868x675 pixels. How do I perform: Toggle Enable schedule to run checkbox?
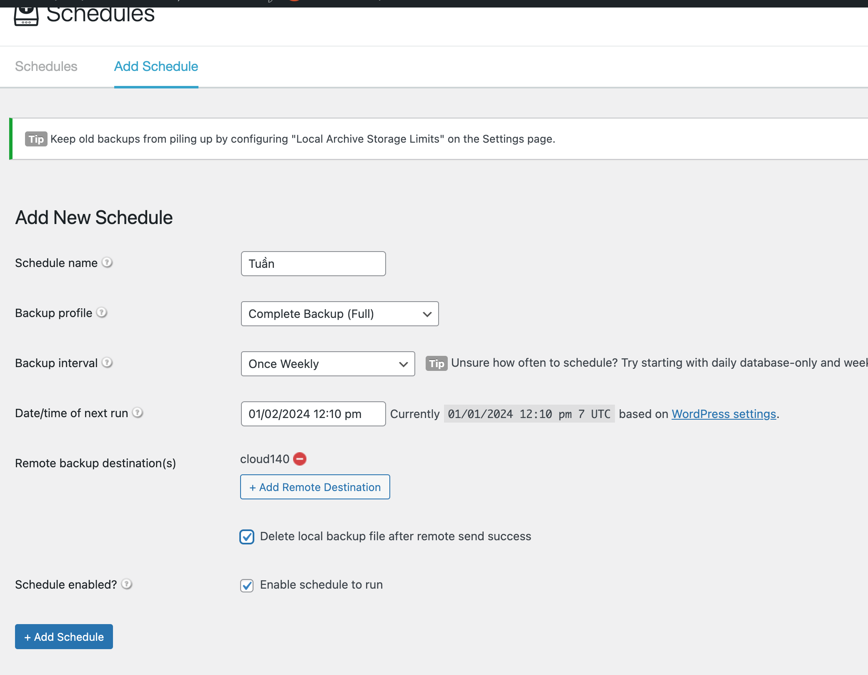point(247,585)
